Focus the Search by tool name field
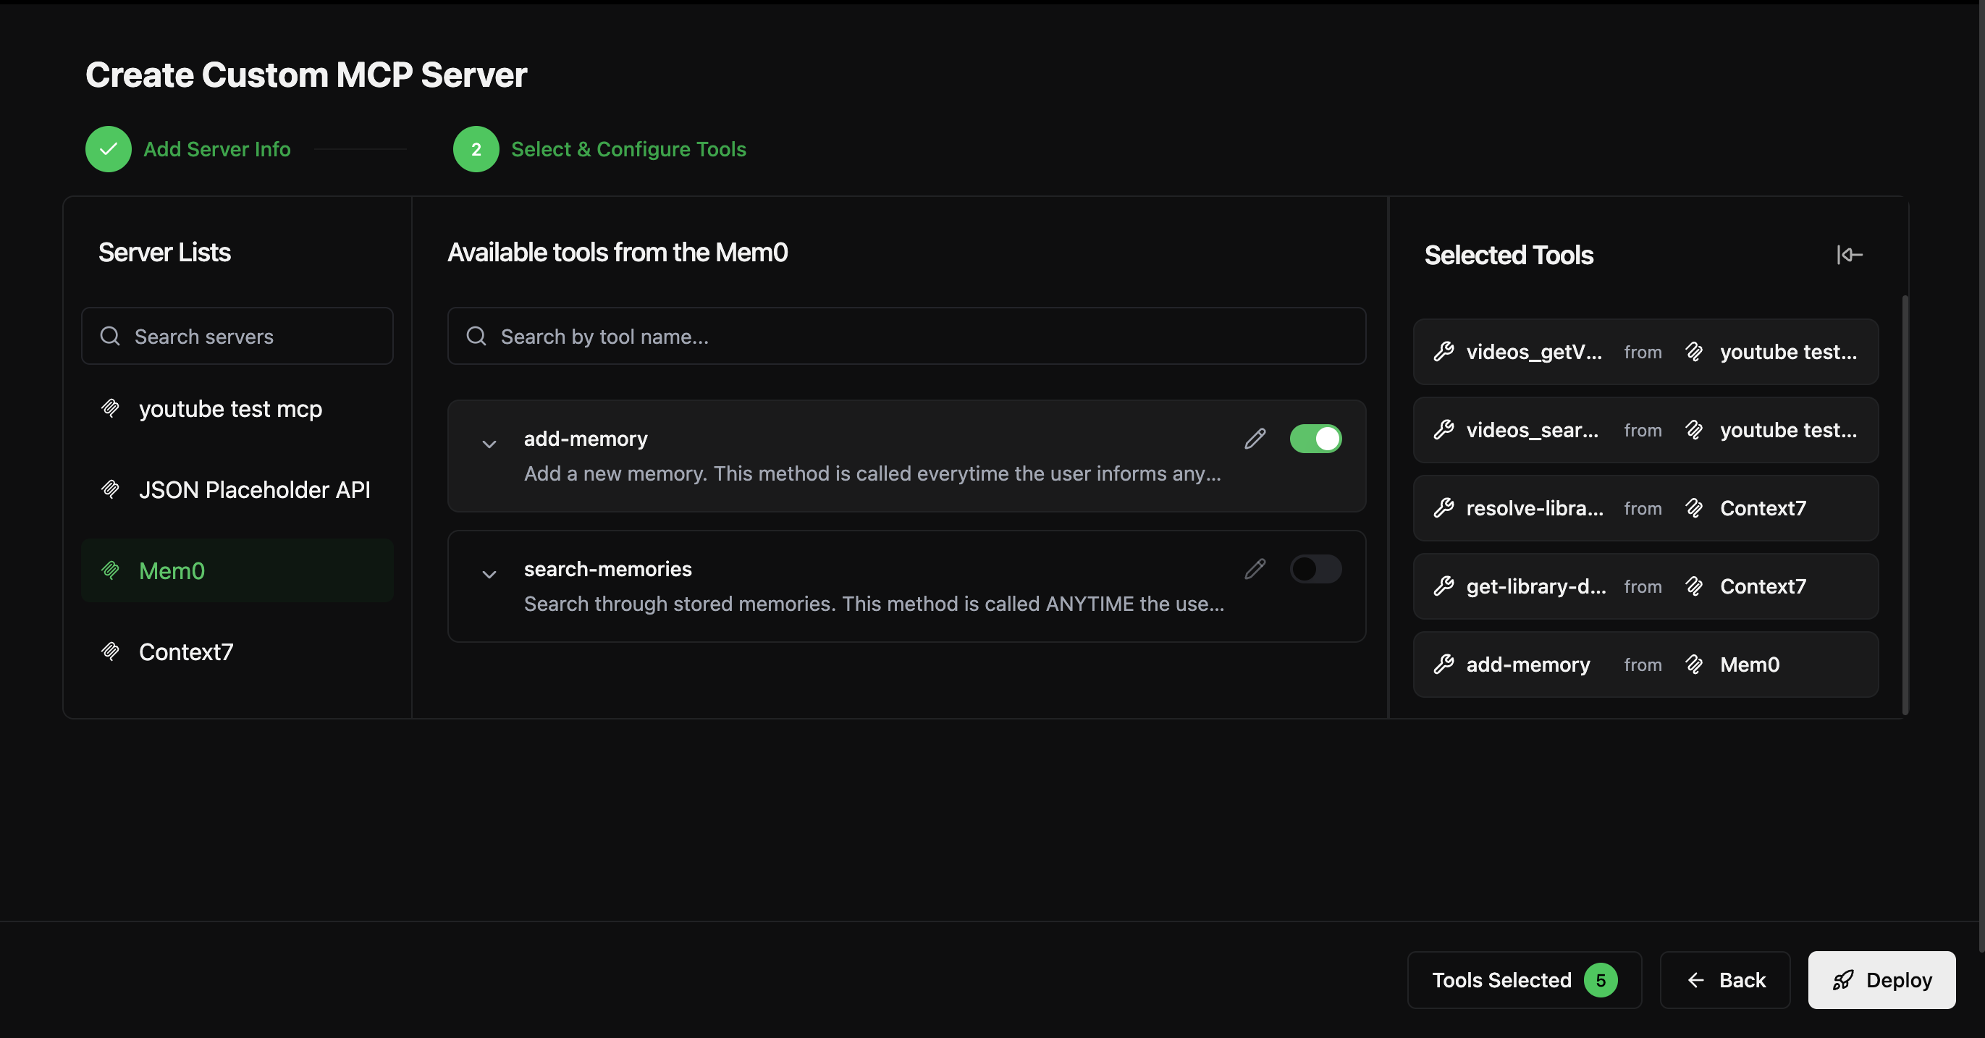This screenshot has width=1985, height=1038. (x=906, y=336)
